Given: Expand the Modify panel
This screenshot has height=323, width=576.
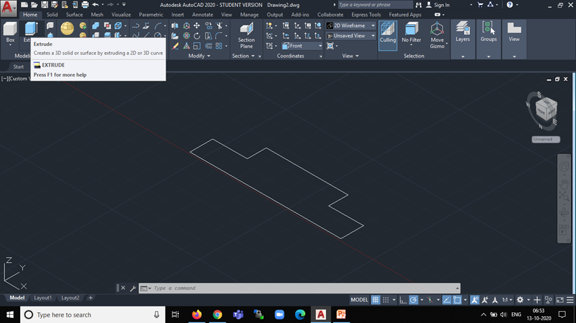Looking at the screenshot, I should pos(199,56).
